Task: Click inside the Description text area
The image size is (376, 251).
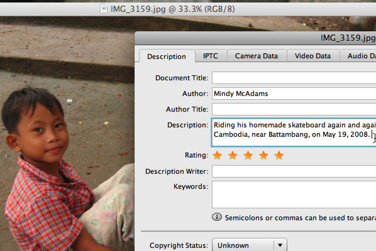Action: [x=294, y=132]
